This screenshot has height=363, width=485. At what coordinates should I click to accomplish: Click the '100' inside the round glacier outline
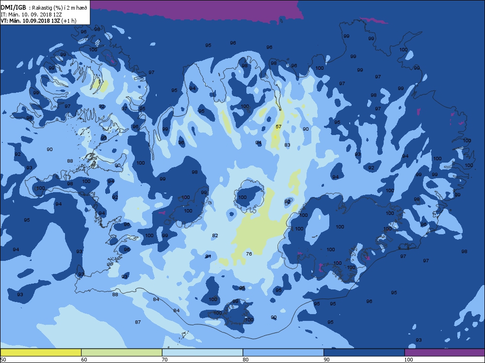pos(242,197)
